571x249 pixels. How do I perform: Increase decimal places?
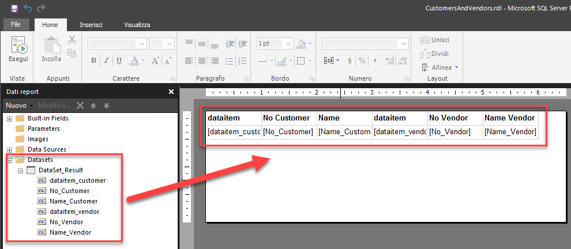(390, 61)
